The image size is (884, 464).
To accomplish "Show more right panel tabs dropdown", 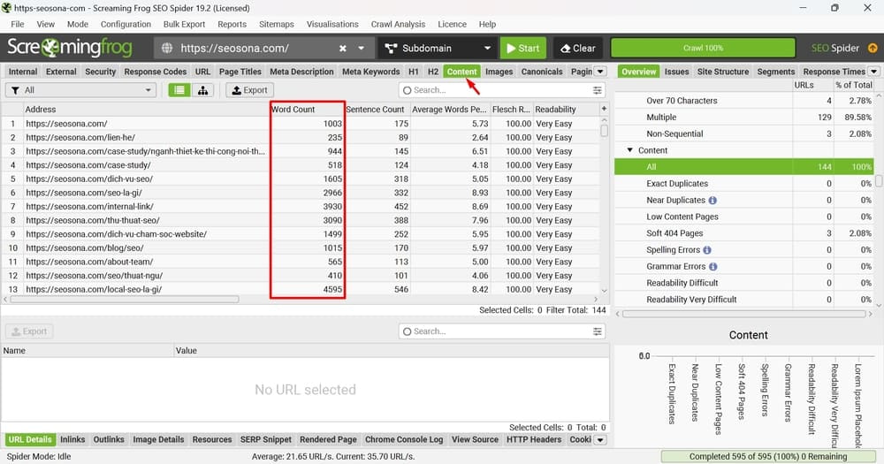I will 874,72.
